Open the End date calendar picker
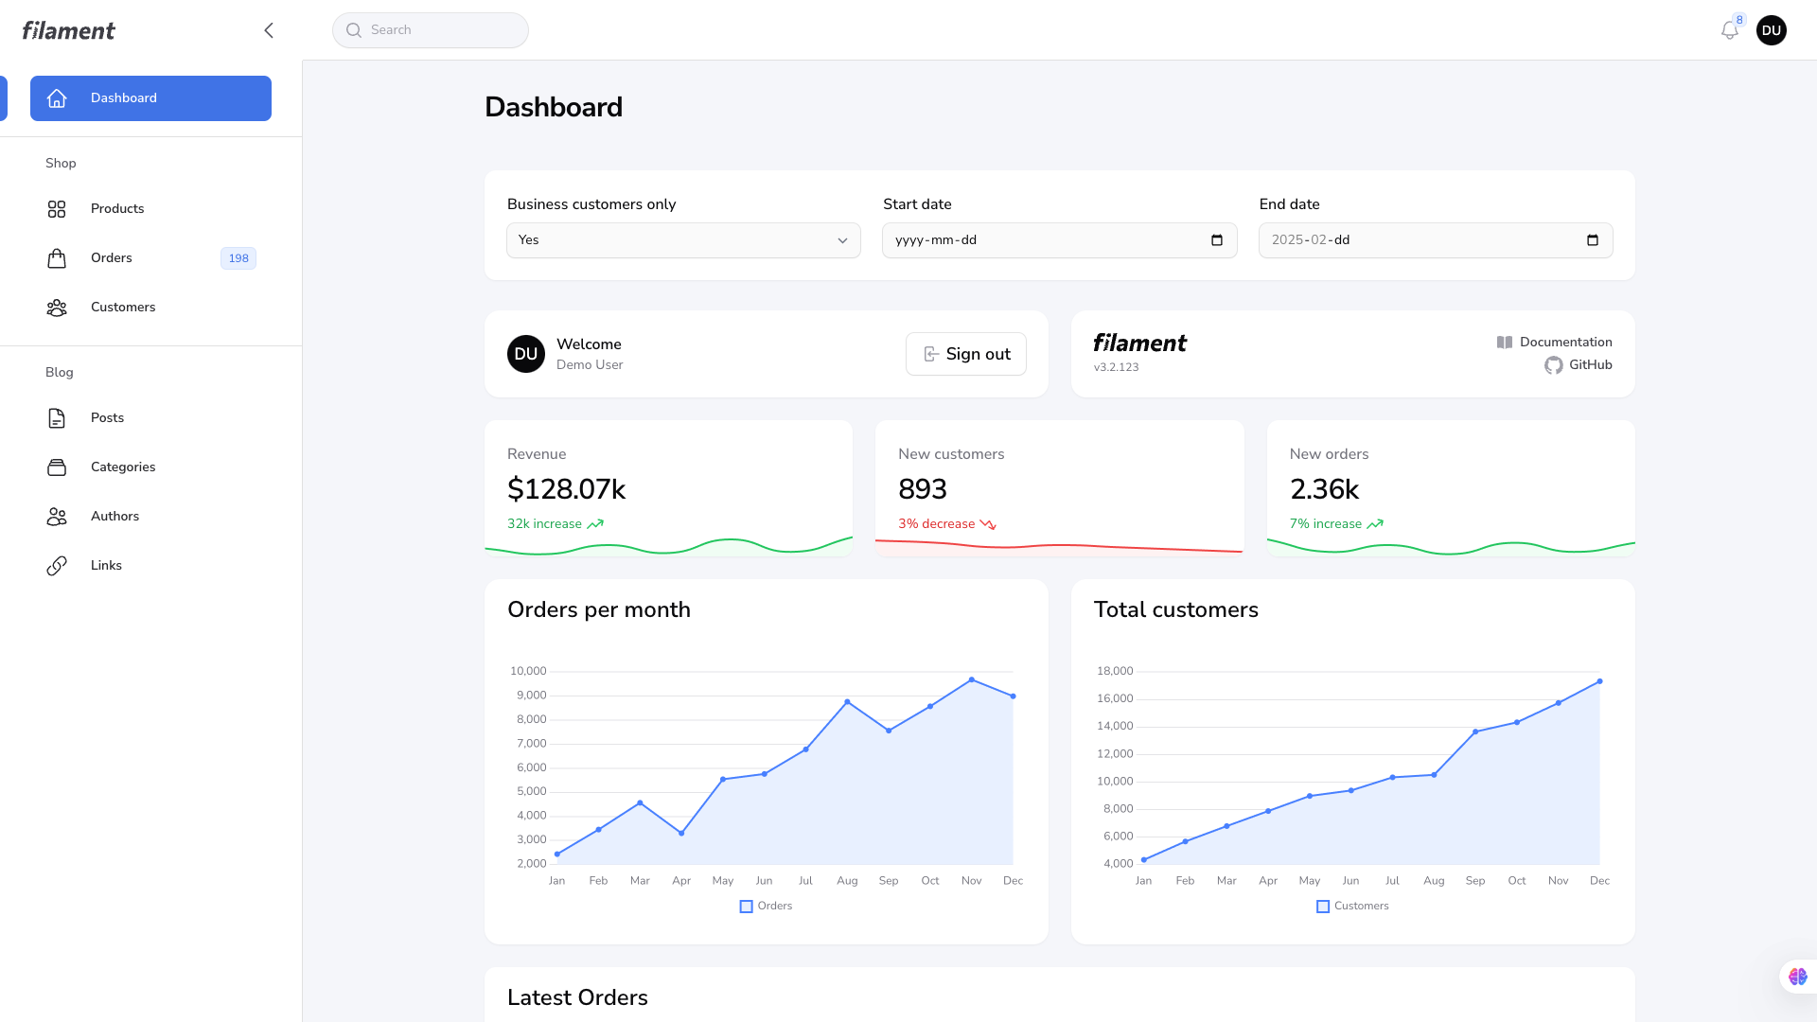The image size is (1817, 1022). [x=1593, y=240]
